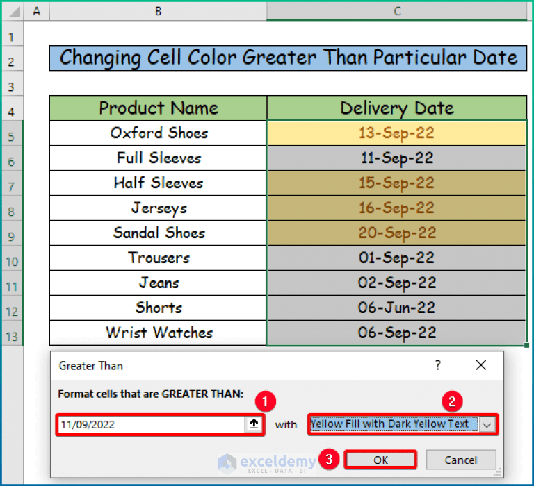
Task: Select row 10 header
Action: [x=13, y=258]
